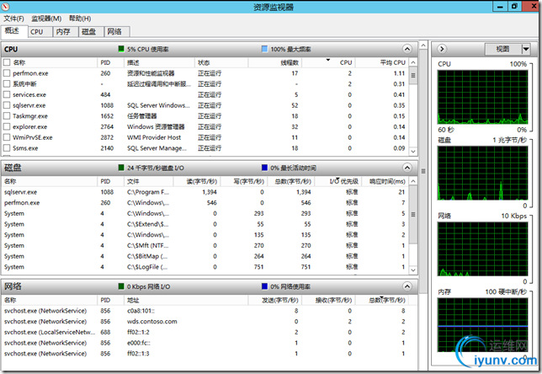The height and width of the screenshot is (374, 542).
Task: Sort disk table by 响应时间(ms) header
Action: click(x=385, y=181)
